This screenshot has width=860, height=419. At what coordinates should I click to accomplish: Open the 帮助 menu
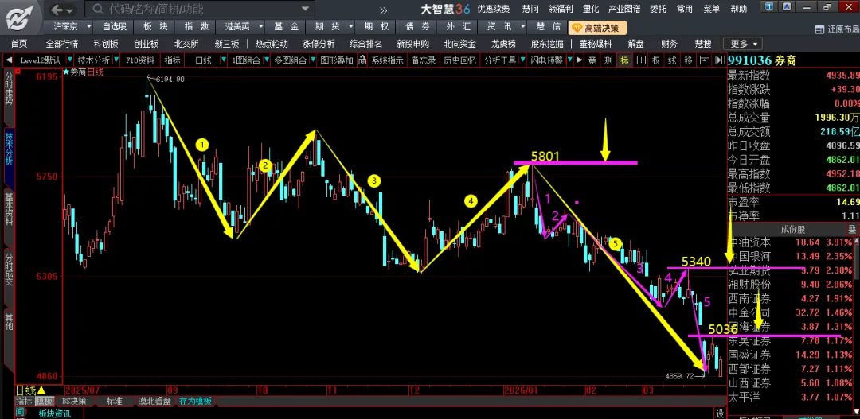(739, 10)
